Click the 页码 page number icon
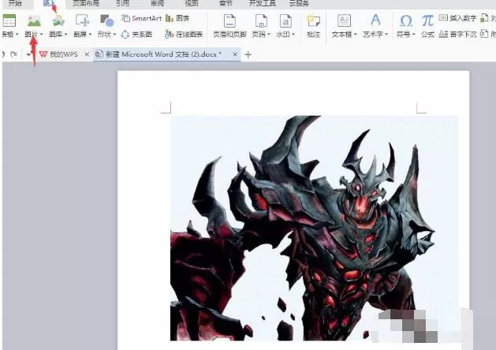Screen dimensions: 496x350 tap(261, 21)
